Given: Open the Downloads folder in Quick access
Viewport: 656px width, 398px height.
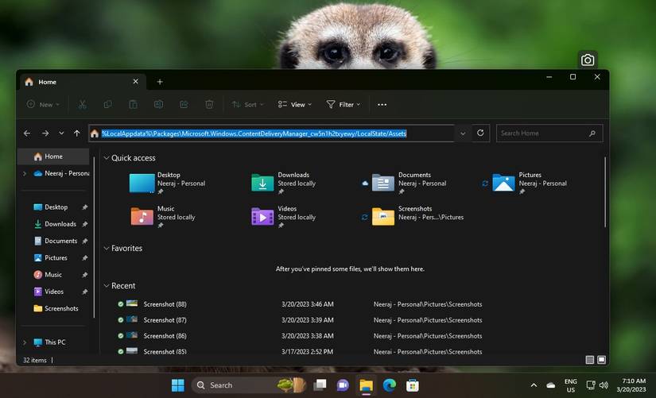Looking at the screenshot, I should [x=262, y=183].
